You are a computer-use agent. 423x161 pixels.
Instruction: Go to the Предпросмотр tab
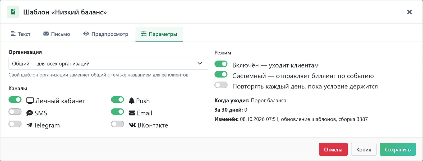(x=105, y=34)
